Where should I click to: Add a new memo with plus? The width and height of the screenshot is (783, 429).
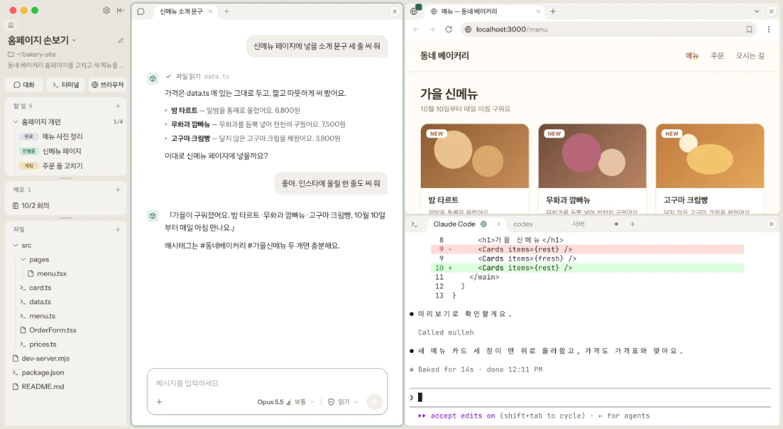(118, 189)
